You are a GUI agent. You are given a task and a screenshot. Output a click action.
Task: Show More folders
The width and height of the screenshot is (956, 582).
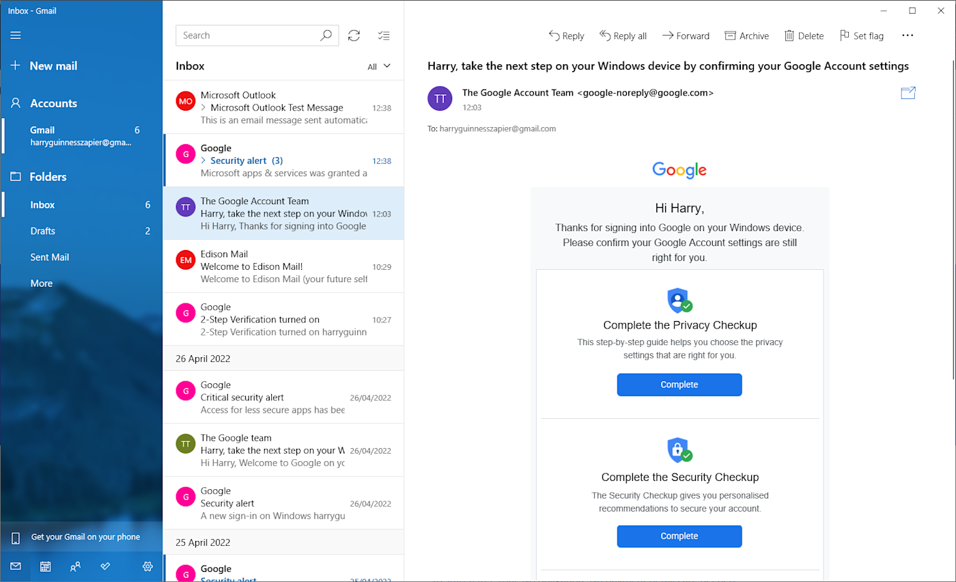tap(81, 283)
